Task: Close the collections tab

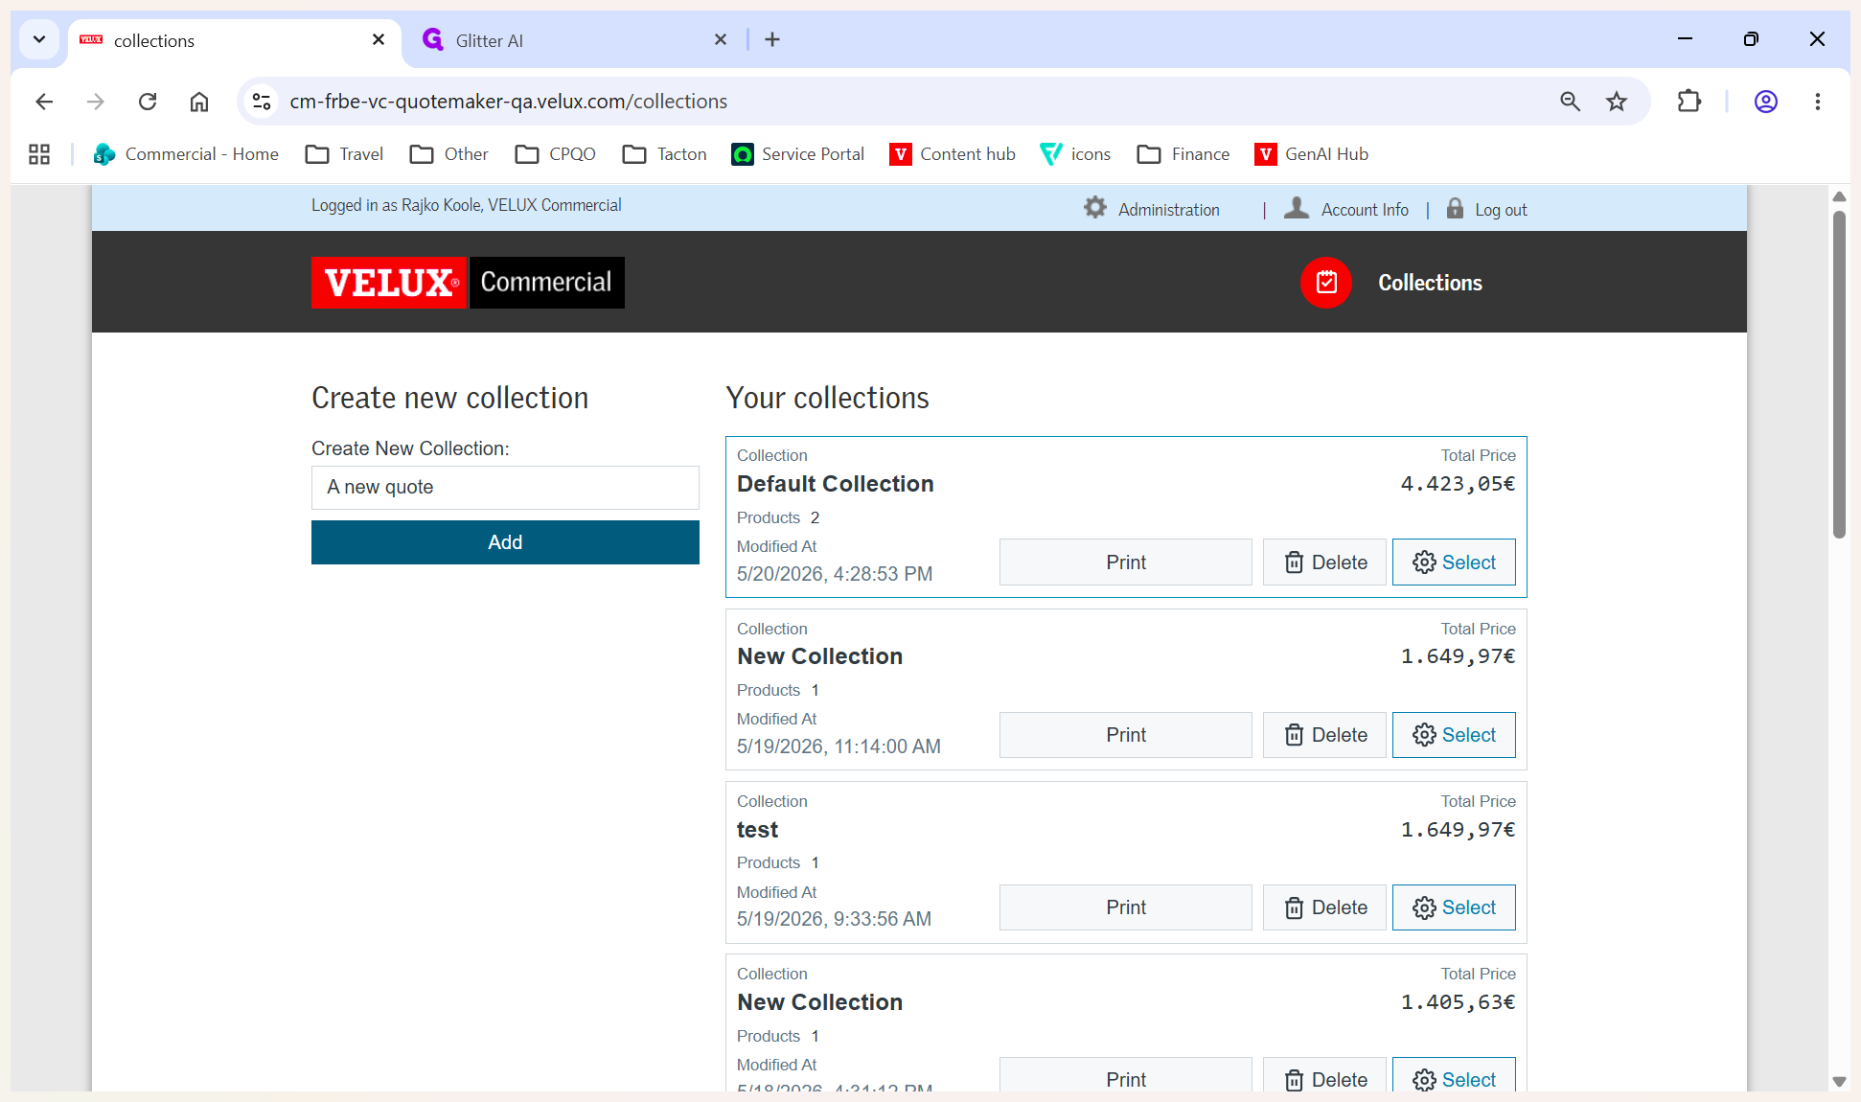Action: (x=379, y=39)
